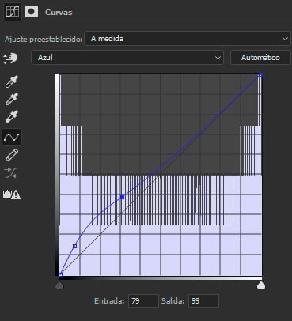Open the Ajuste preestablecido dropdown

tap(188, 39)
